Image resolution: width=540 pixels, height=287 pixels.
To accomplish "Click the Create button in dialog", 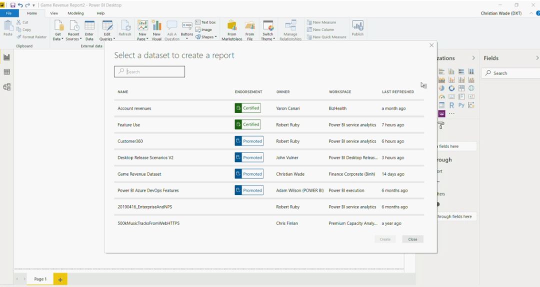I will [x=385, y=239].
